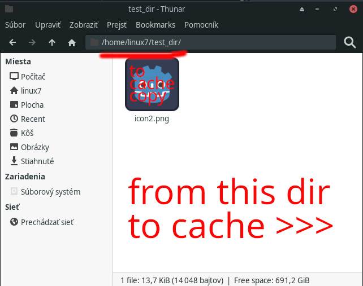Open Súborový systém under Zariadenia
This screenshot has width=363, height=286.
(50, 192)
